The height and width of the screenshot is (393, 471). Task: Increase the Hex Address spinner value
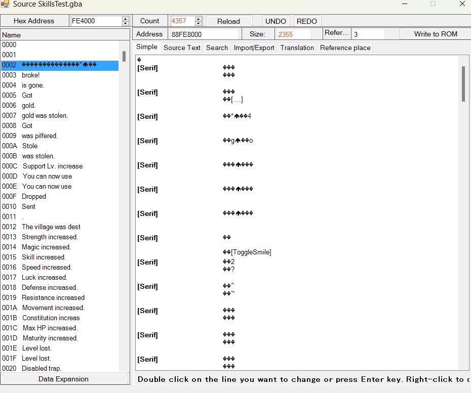pos(125,19)
